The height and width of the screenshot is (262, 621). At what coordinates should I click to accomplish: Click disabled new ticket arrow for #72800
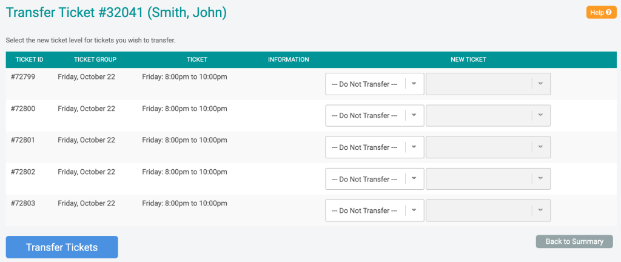tap(540, 116)
